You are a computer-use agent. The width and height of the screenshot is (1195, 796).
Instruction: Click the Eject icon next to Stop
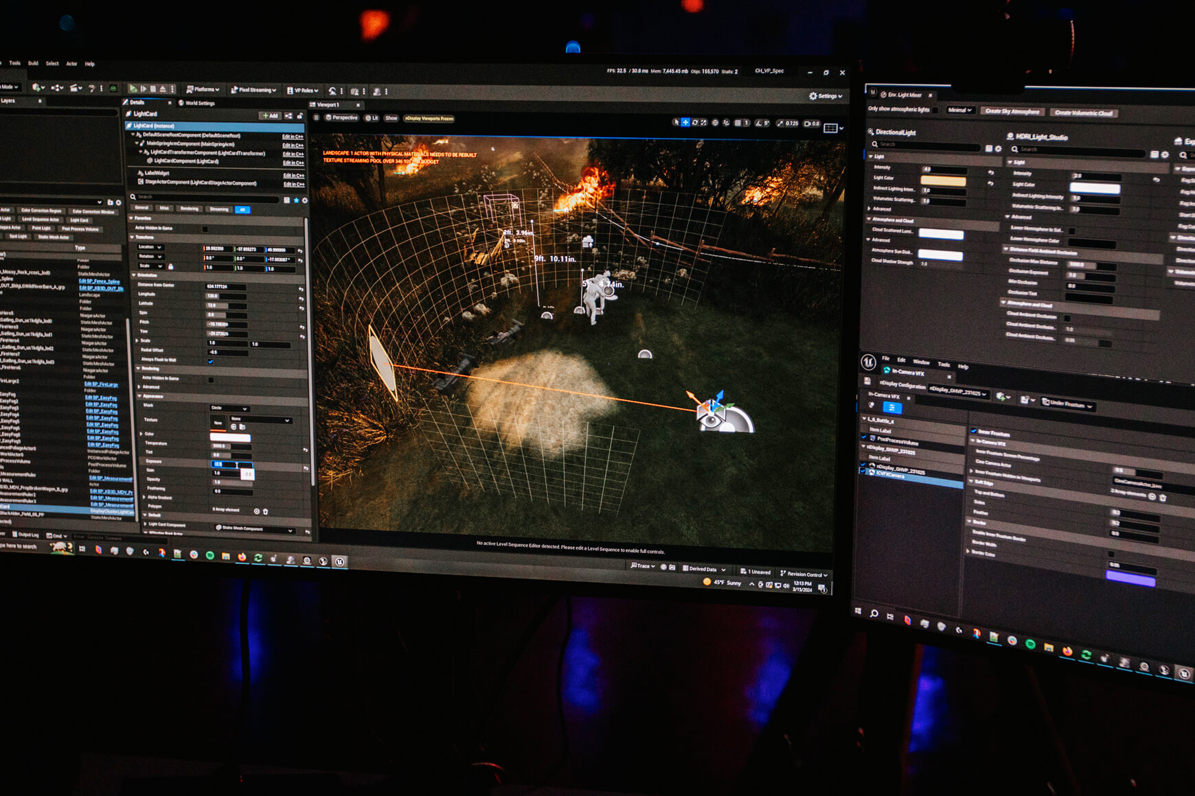tap(163, 89)
